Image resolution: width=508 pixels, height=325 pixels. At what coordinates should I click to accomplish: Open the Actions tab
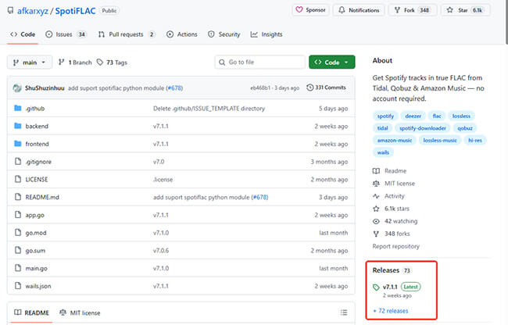pos(182,34)
